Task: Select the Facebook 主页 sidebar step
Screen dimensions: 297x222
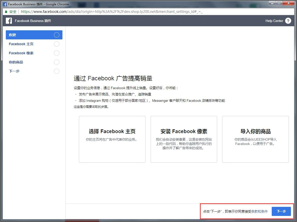Action: (34, 44)
